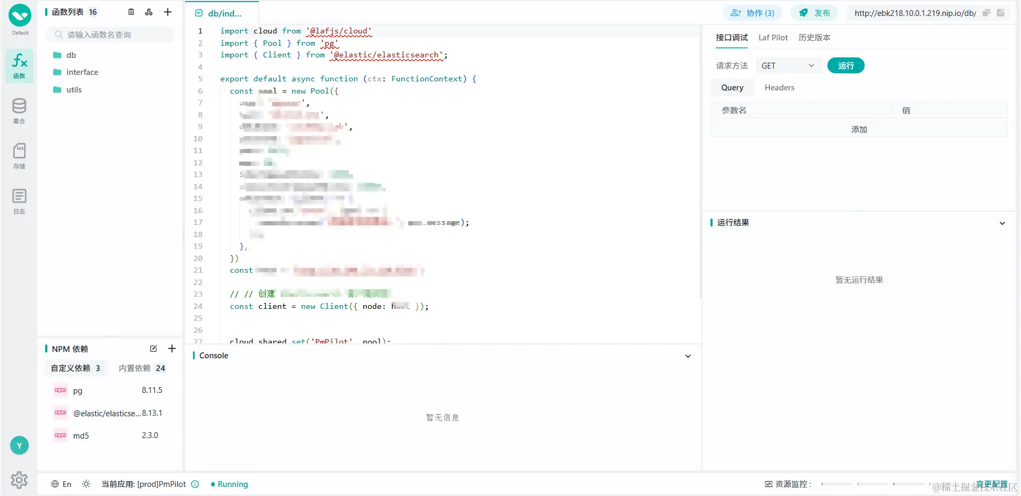
Task: Click the Running status indicator
Action: coord(229,484)
